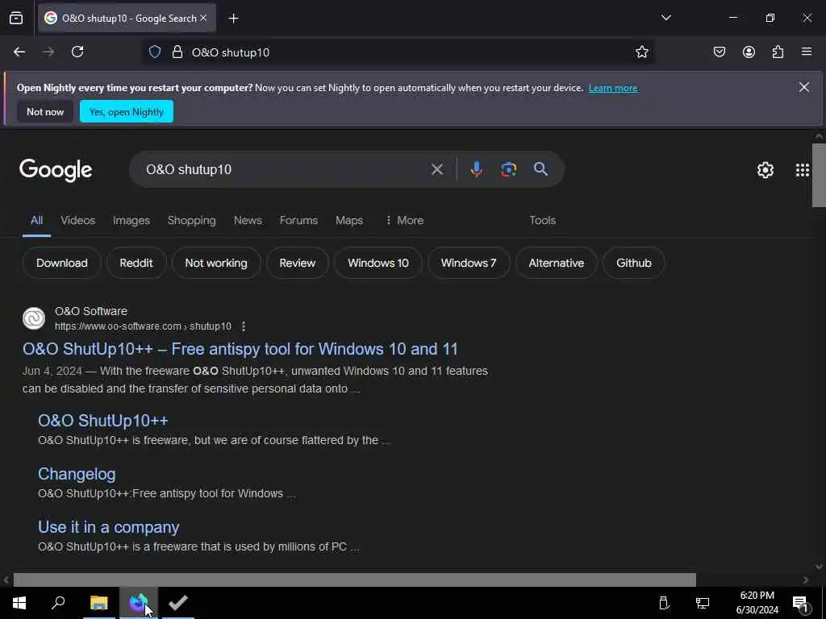Click the vertical page scrollbar thumb
The height and width of the screenshot is (619, 826).
(x=819, y=175)
